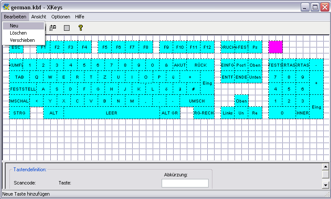Select the EINFG key
The height and width of the screenshot is (199, 331).
[x=228, y=65]
